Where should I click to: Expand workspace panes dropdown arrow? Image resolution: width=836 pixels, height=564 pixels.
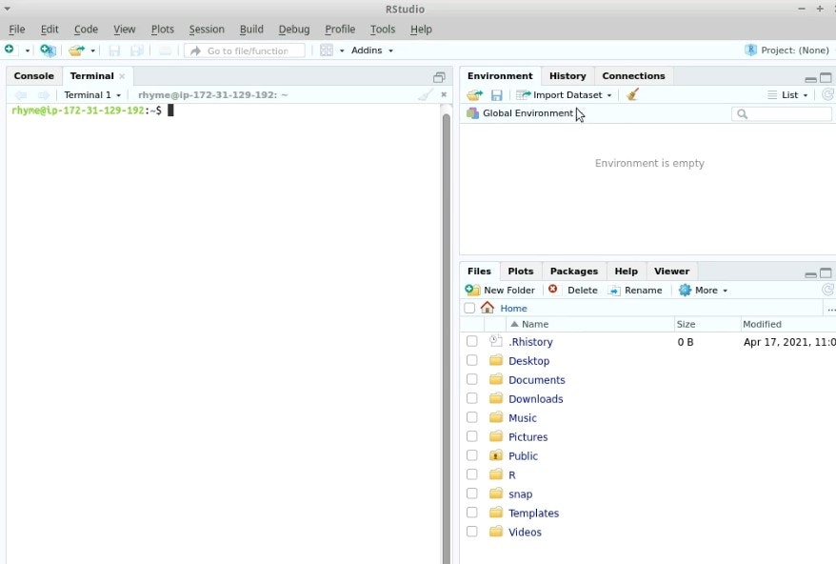point(342,50)
